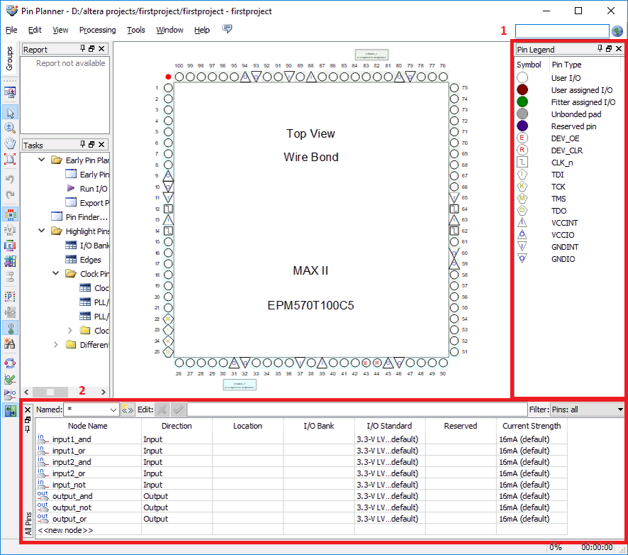Select the TMS pin 22 on chip
The width and height of the screenshot is (628, 555).
[168, 319]
